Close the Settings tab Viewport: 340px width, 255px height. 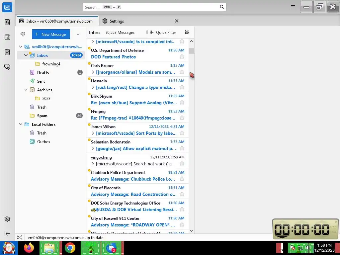pos(177,21)
